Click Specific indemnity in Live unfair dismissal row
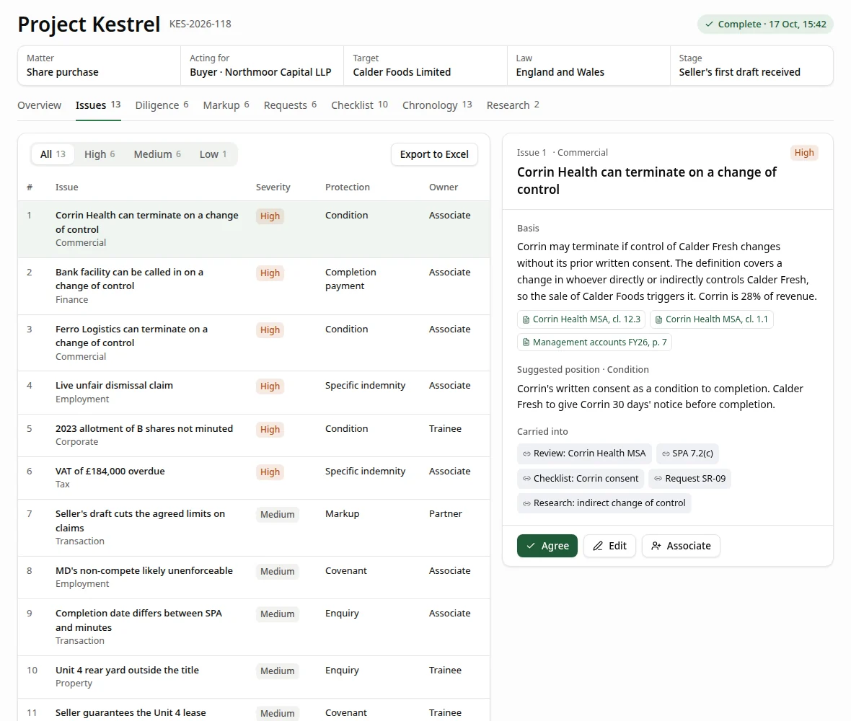The width and height of the screenshot is (851, 721). coord(365,386)
